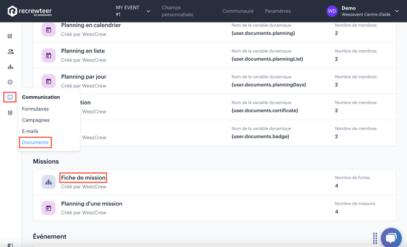
Task: Click Weezevent Centre d'aide text
Action: [x=366, y=15]
